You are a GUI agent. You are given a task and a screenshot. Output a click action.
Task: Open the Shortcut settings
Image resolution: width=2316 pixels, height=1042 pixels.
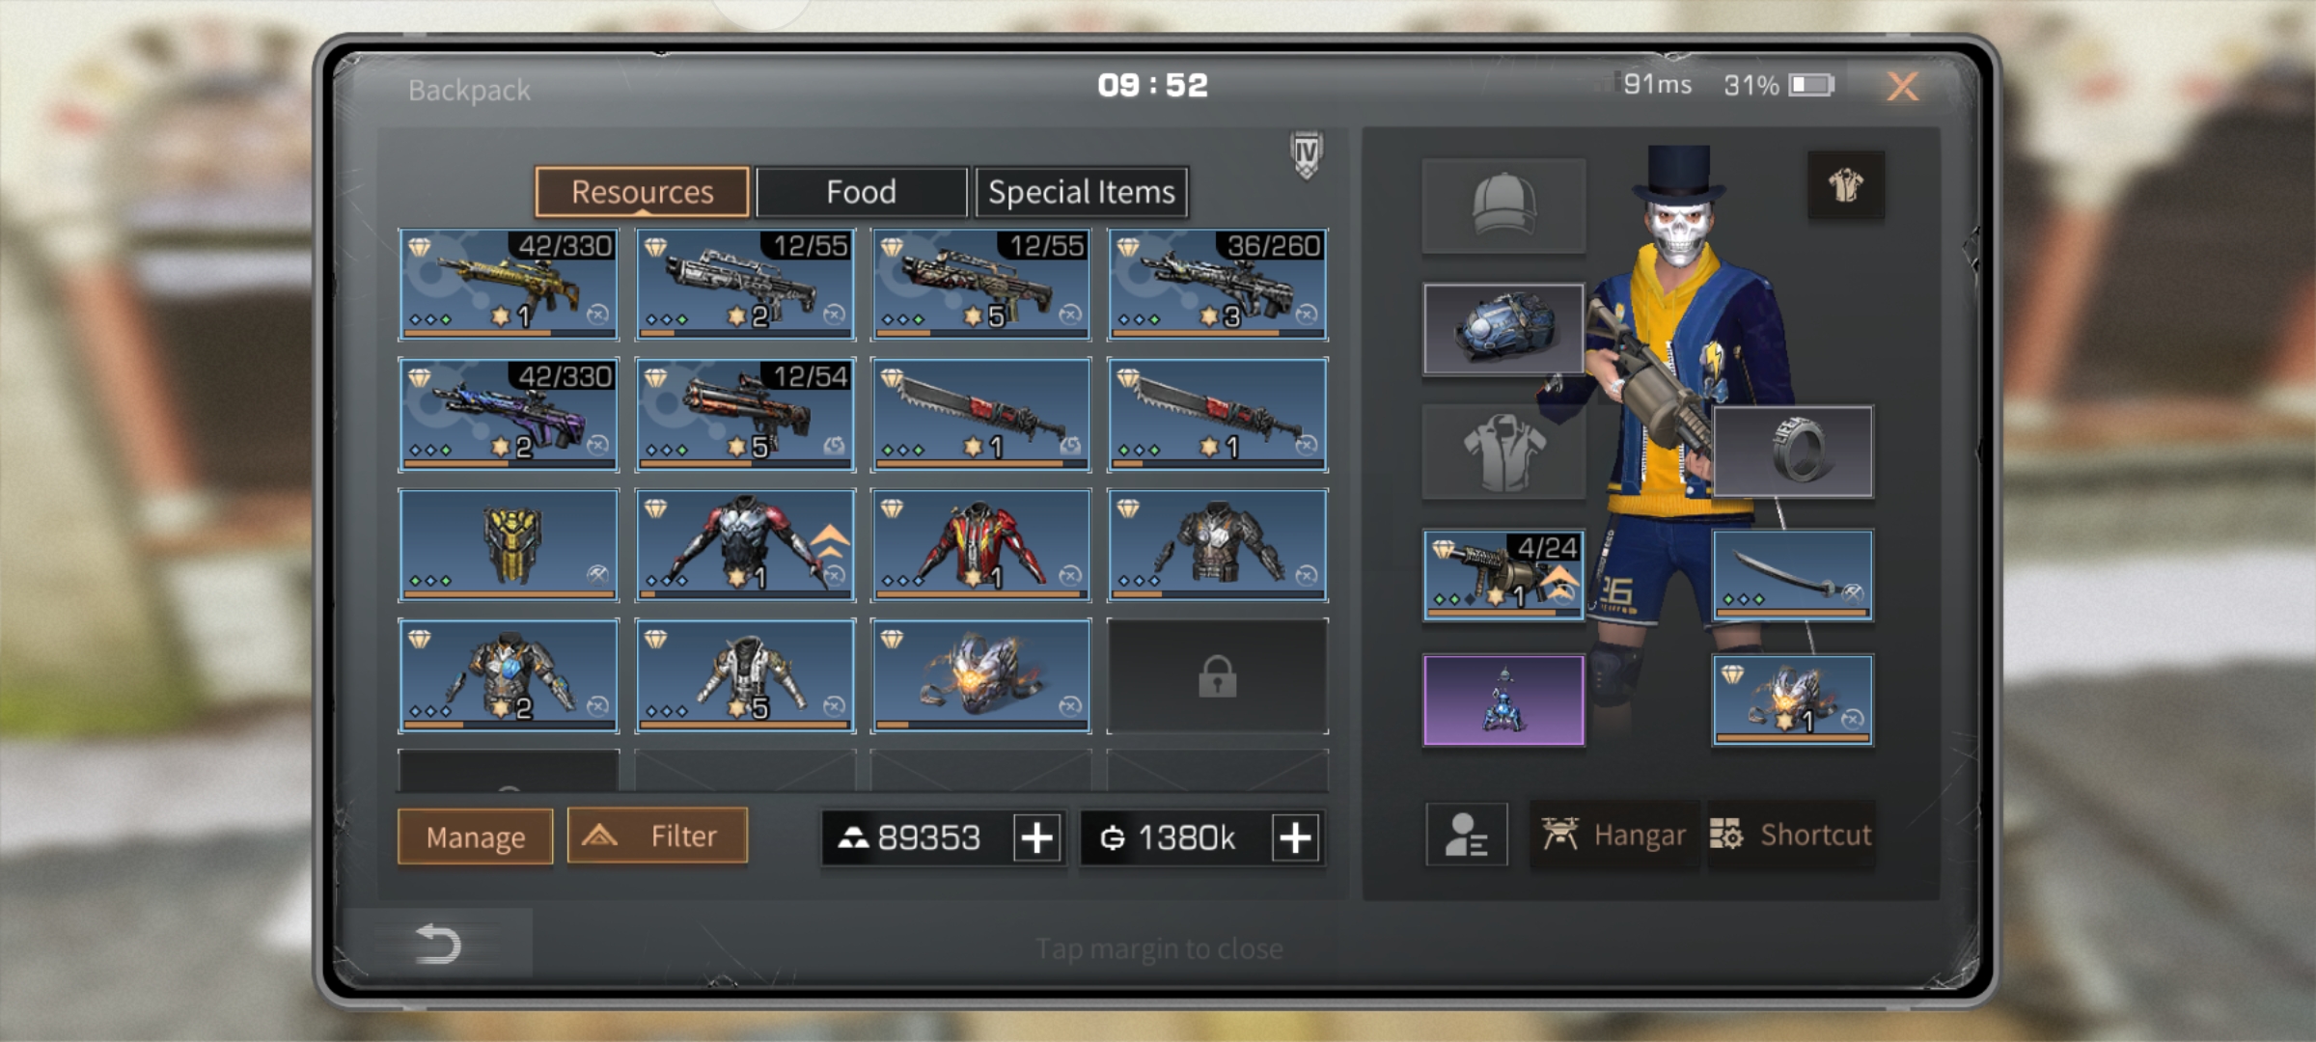pyautogui.click(x=1792, y=835)
